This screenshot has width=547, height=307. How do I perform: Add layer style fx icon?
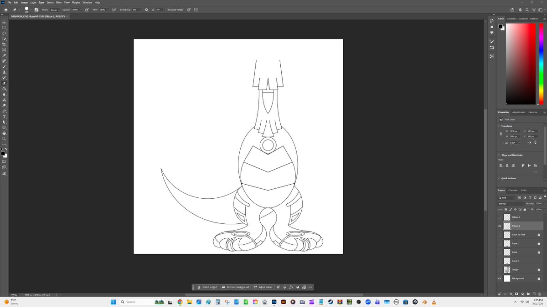click(x=511, y=294)
